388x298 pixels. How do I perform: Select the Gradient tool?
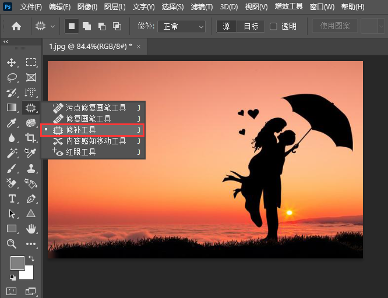click(12, 108)
